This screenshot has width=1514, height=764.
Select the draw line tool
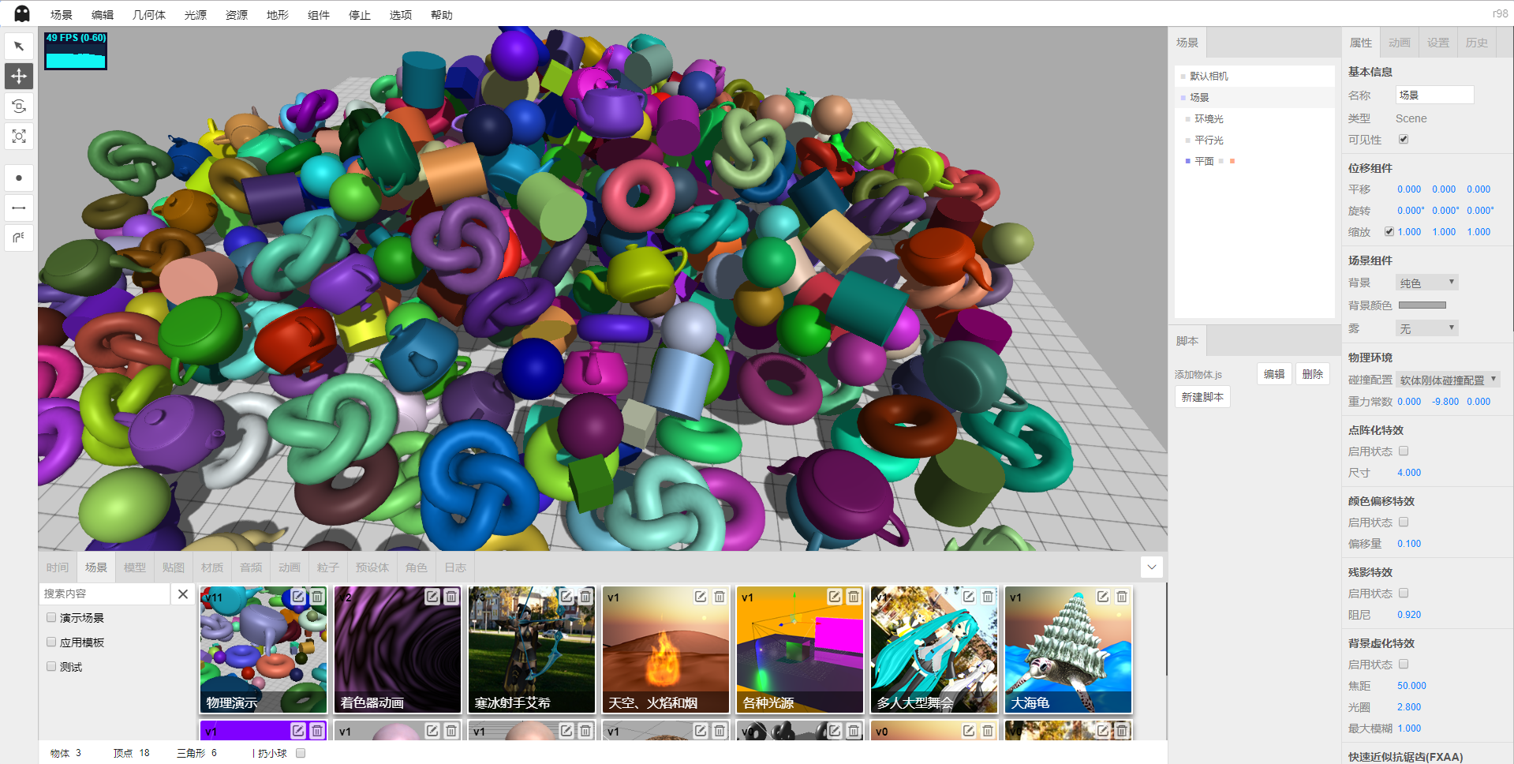click(19, 208)
